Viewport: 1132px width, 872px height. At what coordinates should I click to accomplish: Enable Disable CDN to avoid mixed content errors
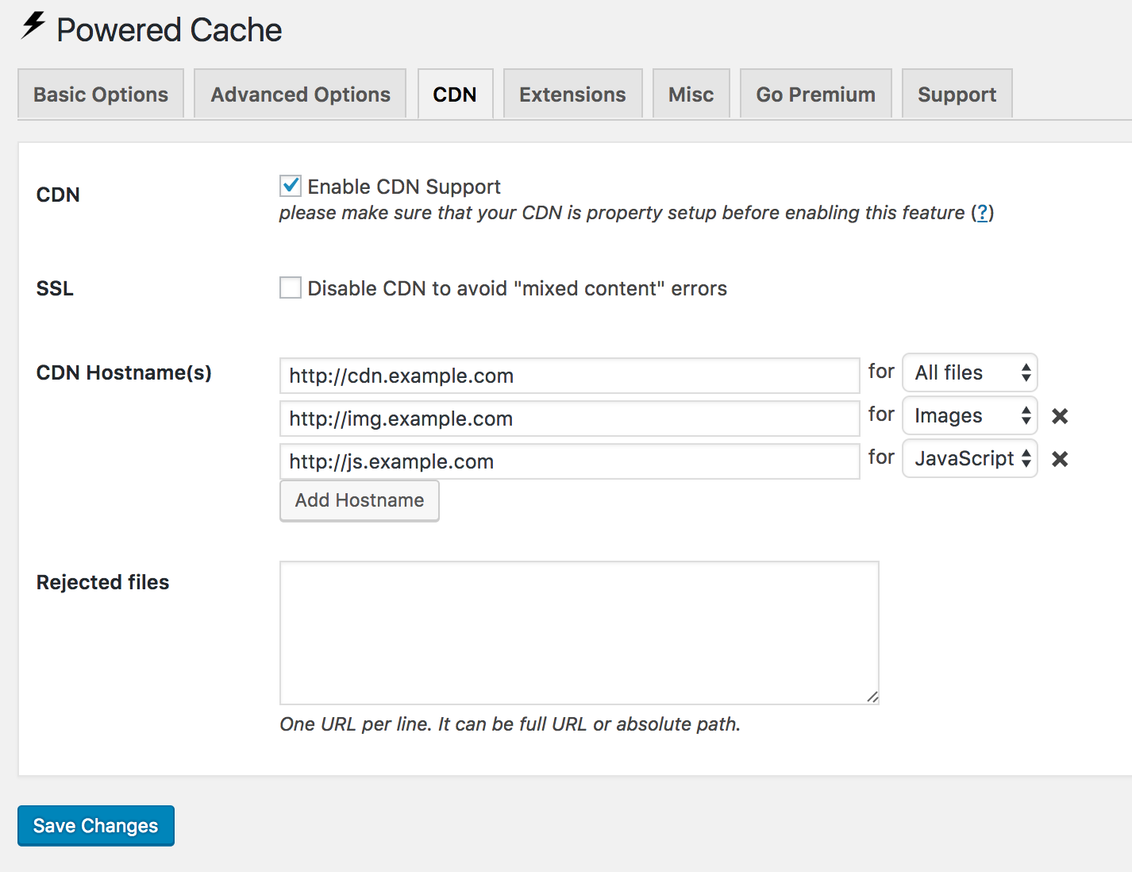coord(290,287)
